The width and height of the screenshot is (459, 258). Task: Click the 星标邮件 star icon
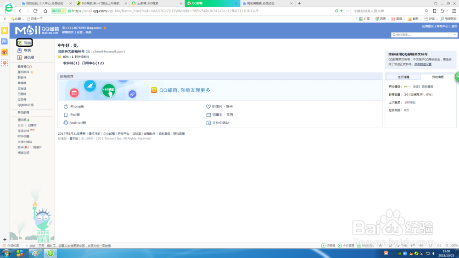click(32, 72)
